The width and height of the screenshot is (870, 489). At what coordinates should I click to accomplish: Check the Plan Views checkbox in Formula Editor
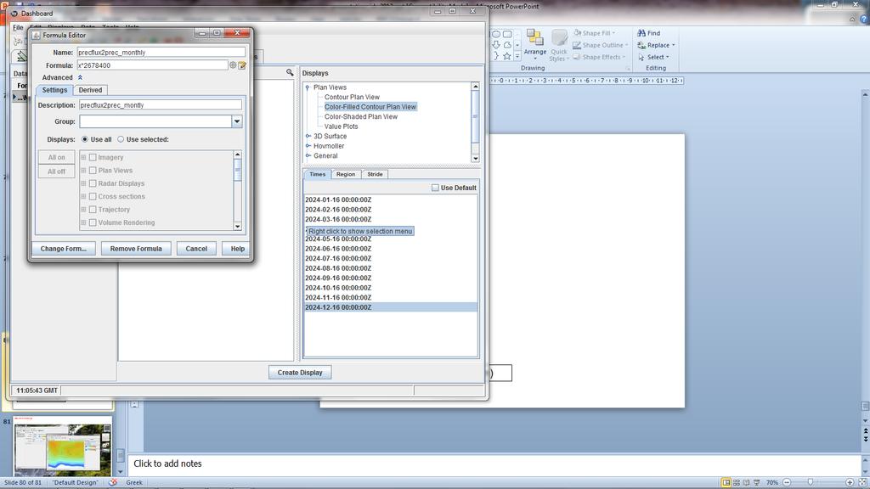[93, 170]
